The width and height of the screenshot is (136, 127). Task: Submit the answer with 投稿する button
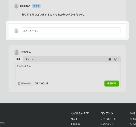112,84
